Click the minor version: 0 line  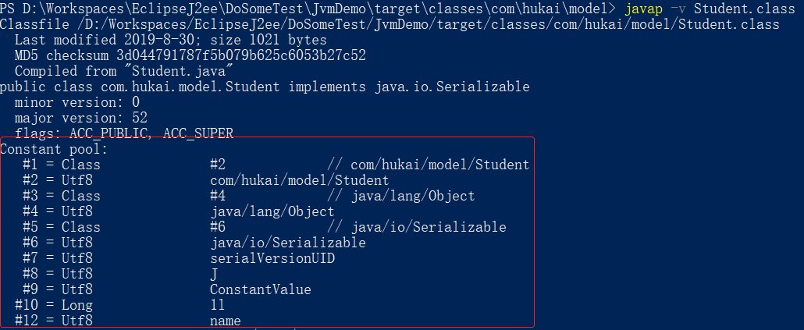pos(77,102)
